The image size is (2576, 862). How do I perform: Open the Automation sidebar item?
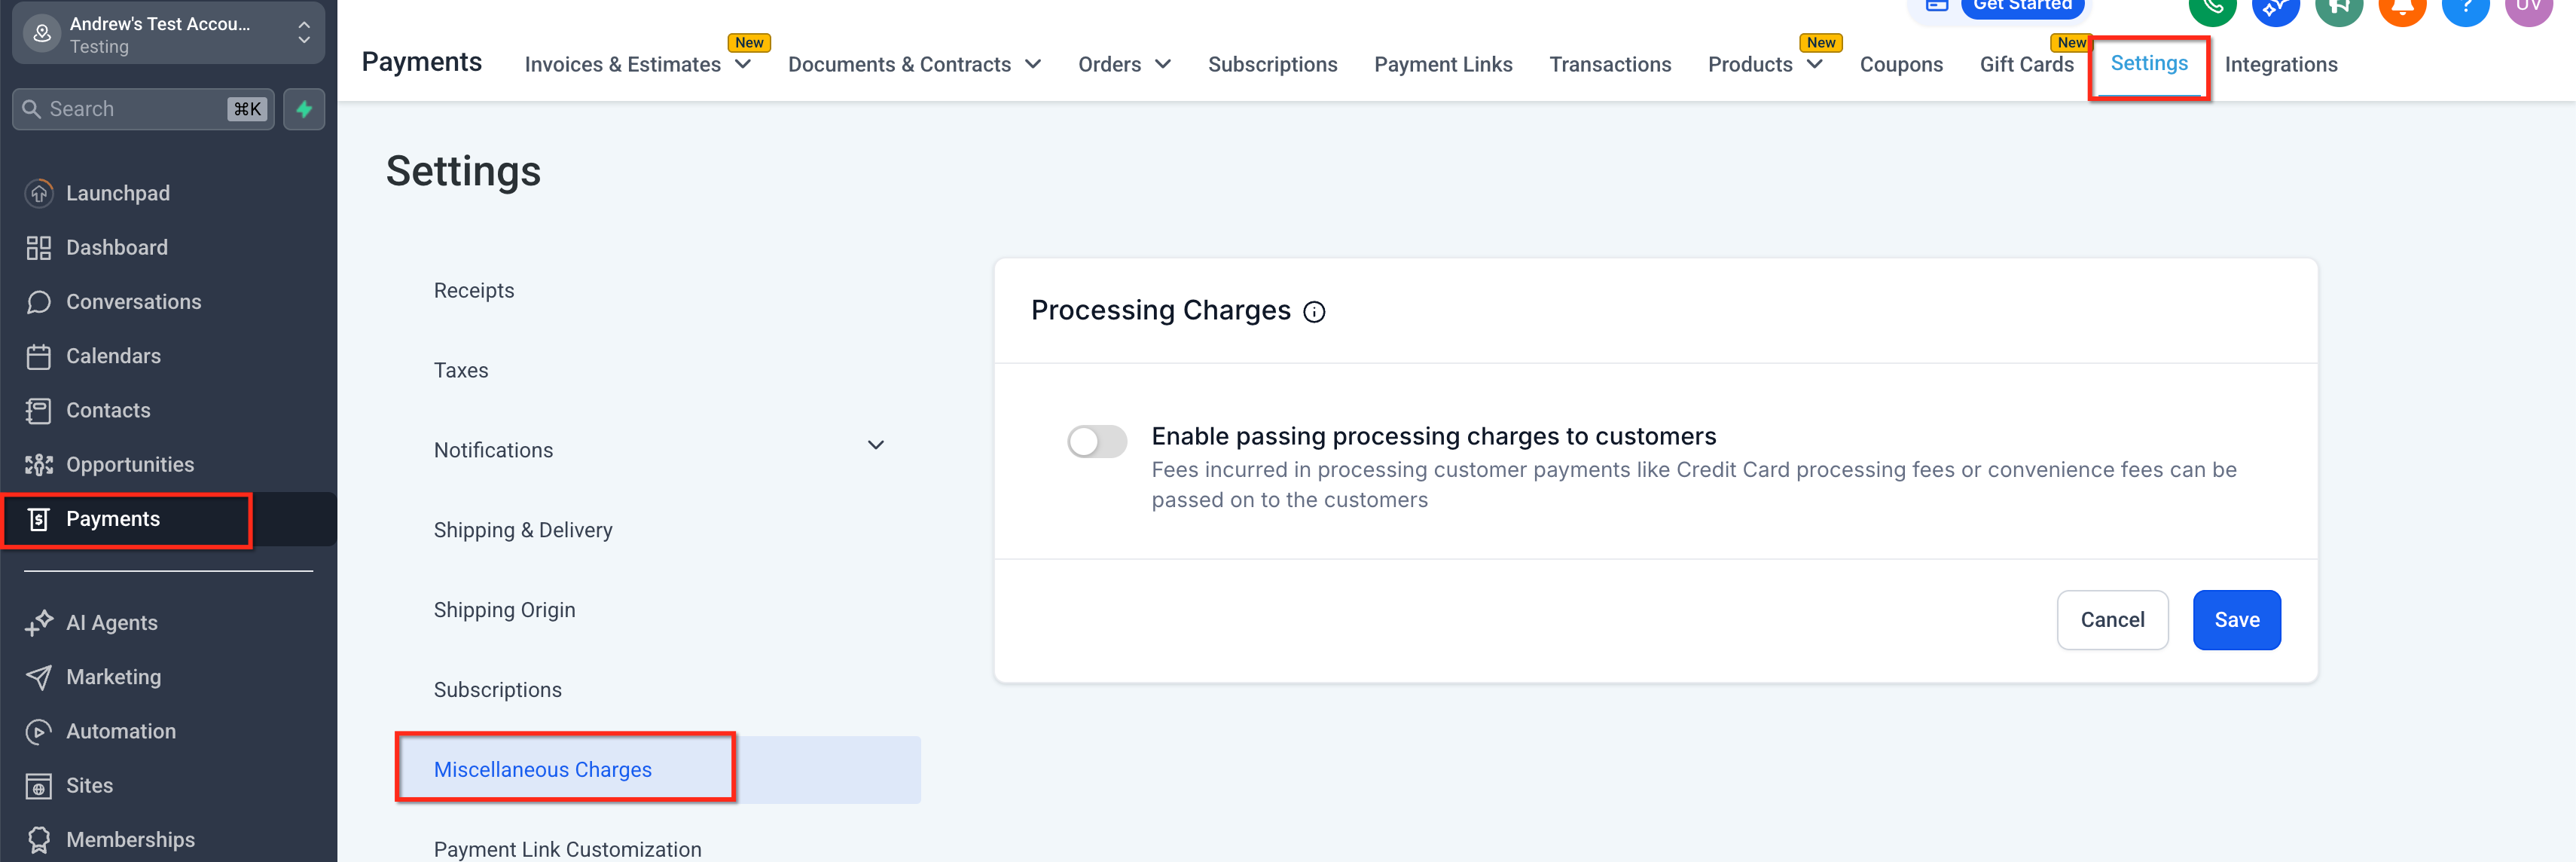pyautogui.click(x=120, y=731)
